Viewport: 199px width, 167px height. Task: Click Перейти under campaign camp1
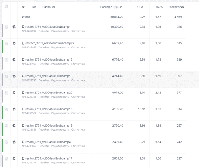click(x=44, y=31)
